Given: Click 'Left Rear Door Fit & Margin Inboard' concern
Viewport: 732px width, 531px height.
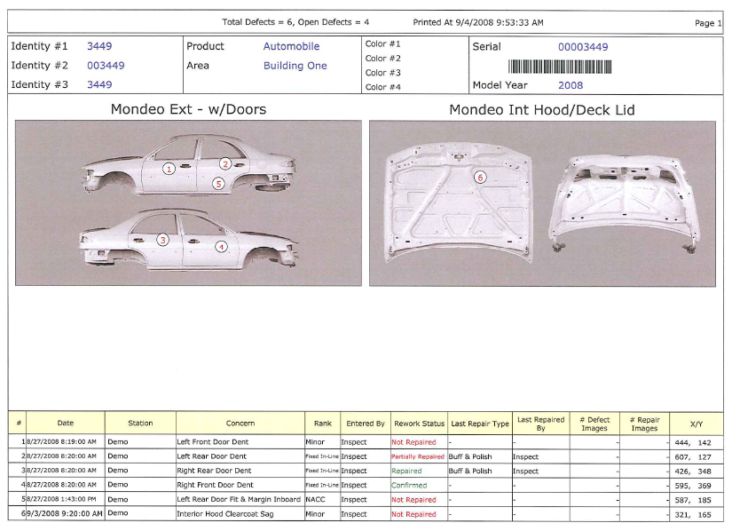Looking at the screenshot, I should click(x=239, y=499).
